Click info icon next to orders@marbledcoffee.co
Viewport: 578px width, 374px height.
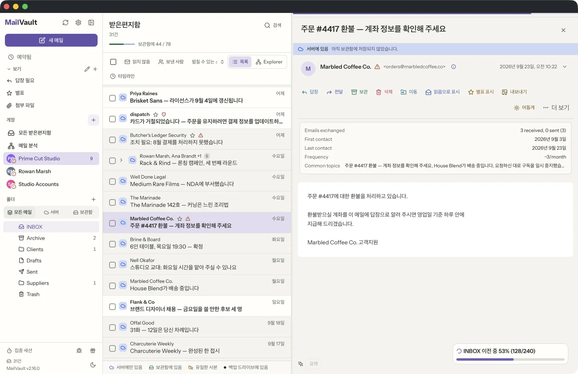tap(453, 67)
